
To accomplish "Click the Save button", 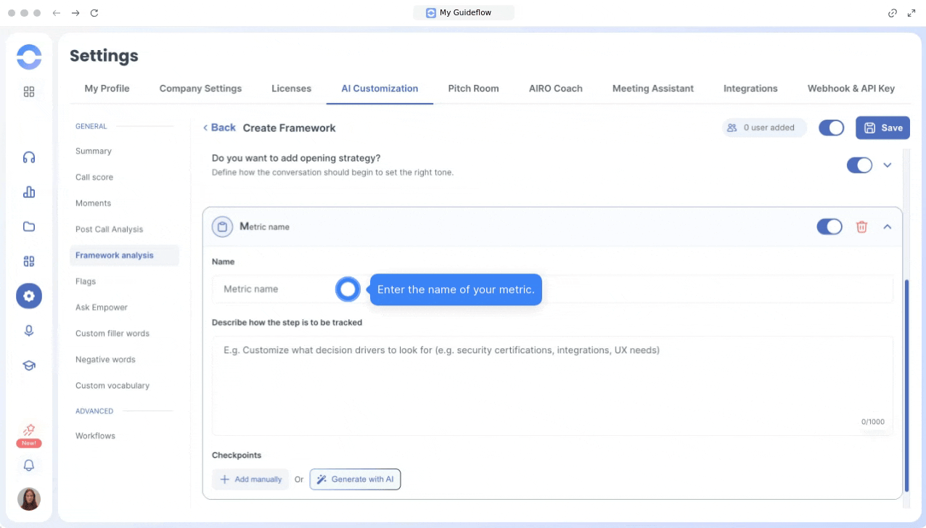I will [x=882, y=128].
